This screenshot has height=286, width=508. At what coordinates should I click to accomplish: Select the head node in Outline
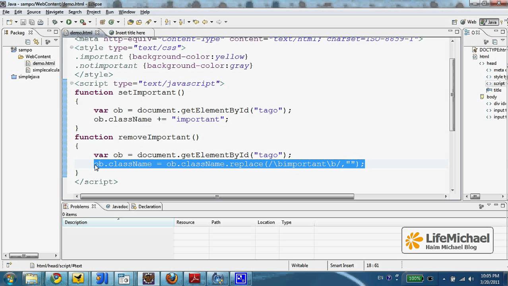tap(491, 63)
